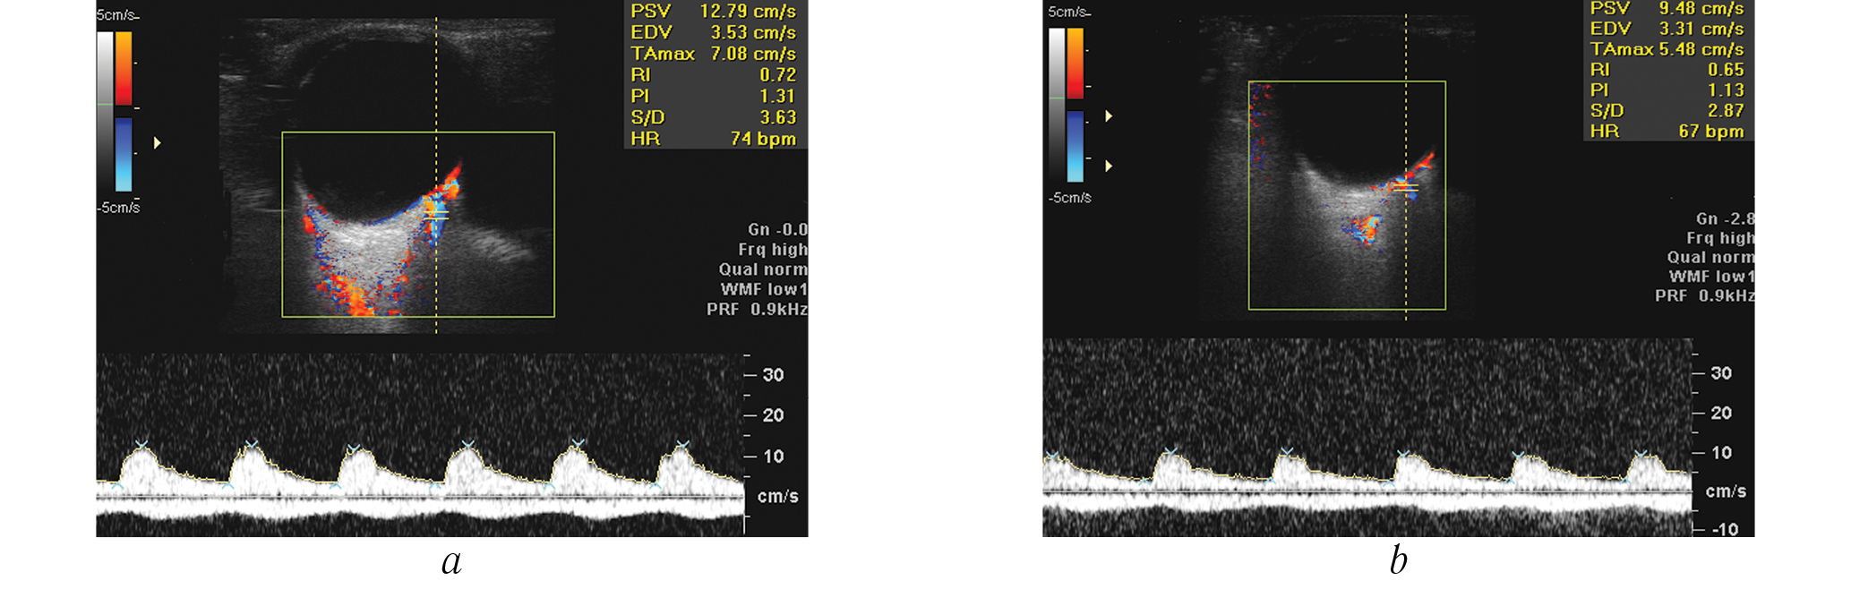Viewport: 1851px width, 589px height.
Task: Click the PRF 0.9kHz setting in panel a
Action: coord(756,310)
